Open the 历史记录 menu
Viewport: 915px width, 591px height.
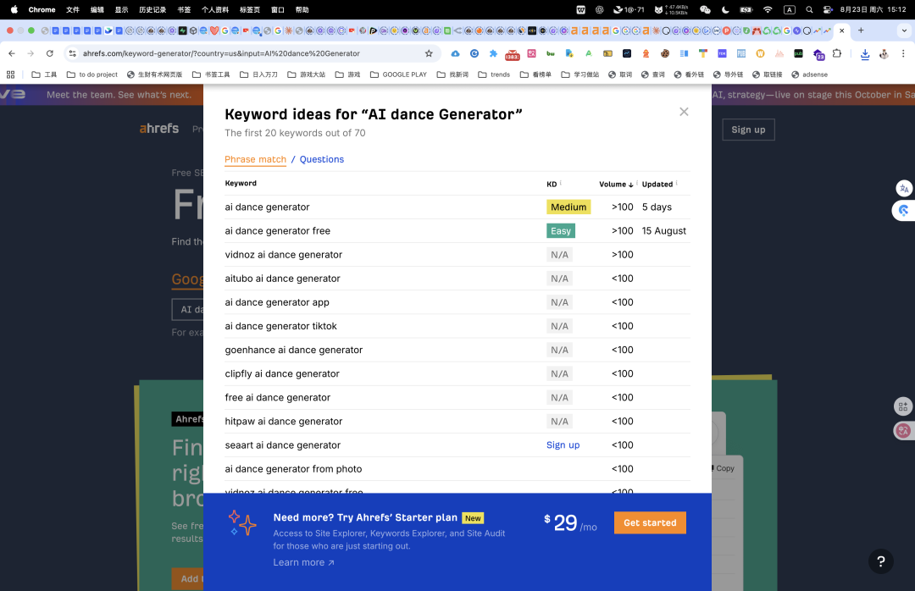(152, 9)
